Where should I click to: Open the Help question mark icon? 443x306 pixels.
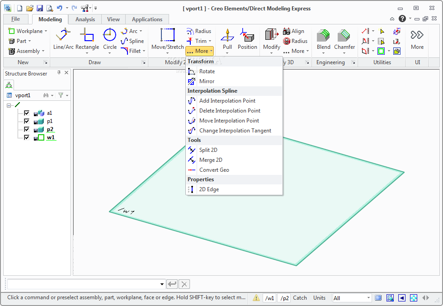(x=402, y=19)
